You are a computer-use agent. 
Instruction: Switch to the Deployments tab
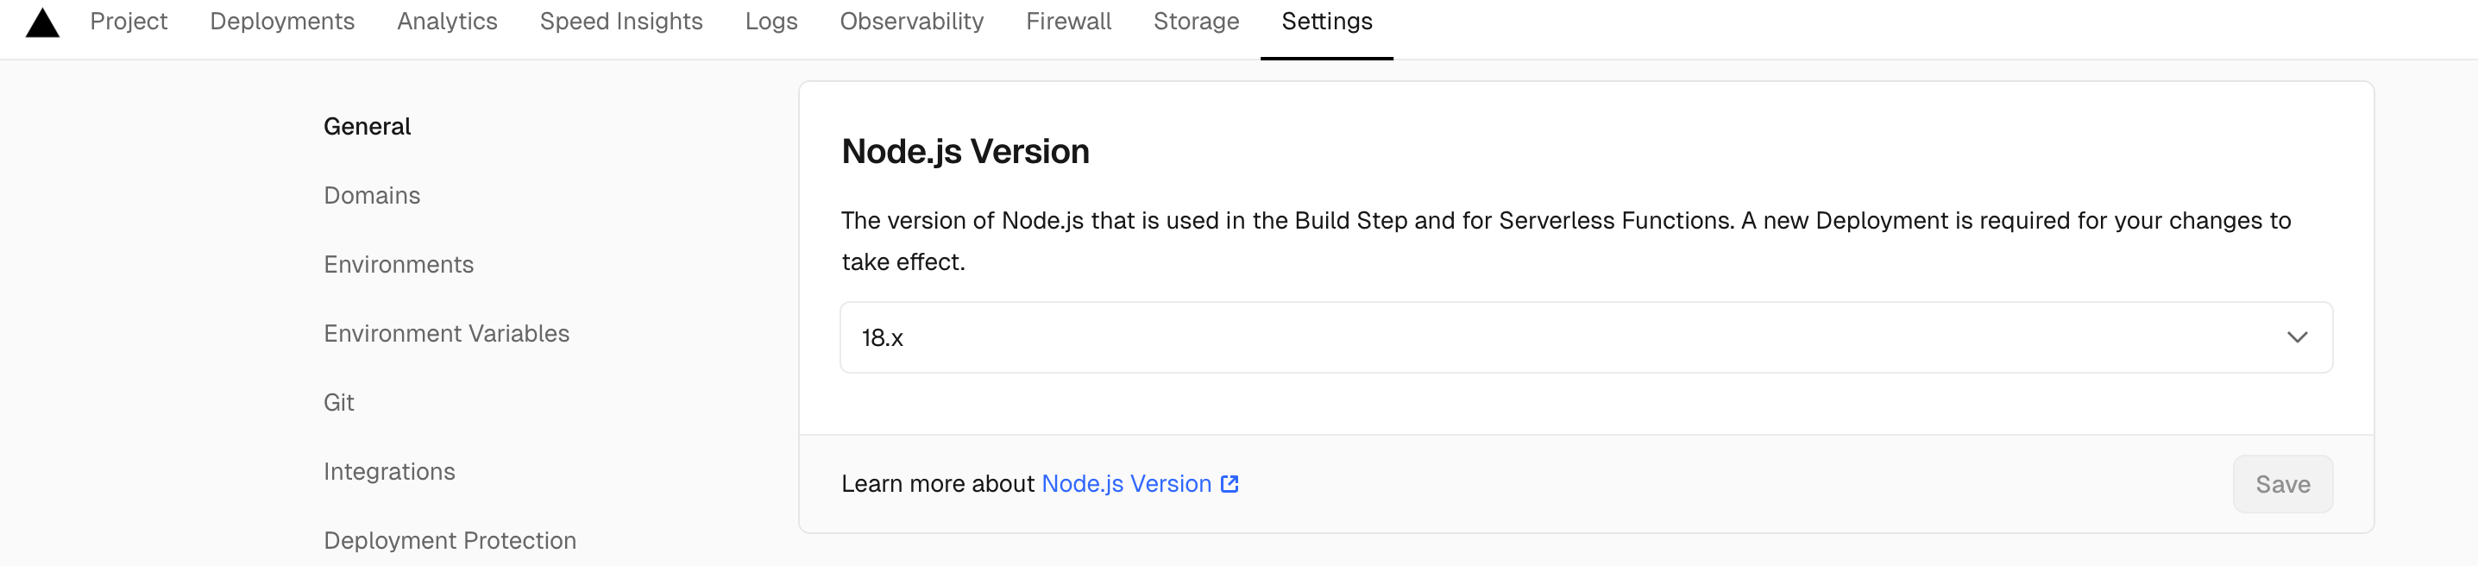coord(282,22)
